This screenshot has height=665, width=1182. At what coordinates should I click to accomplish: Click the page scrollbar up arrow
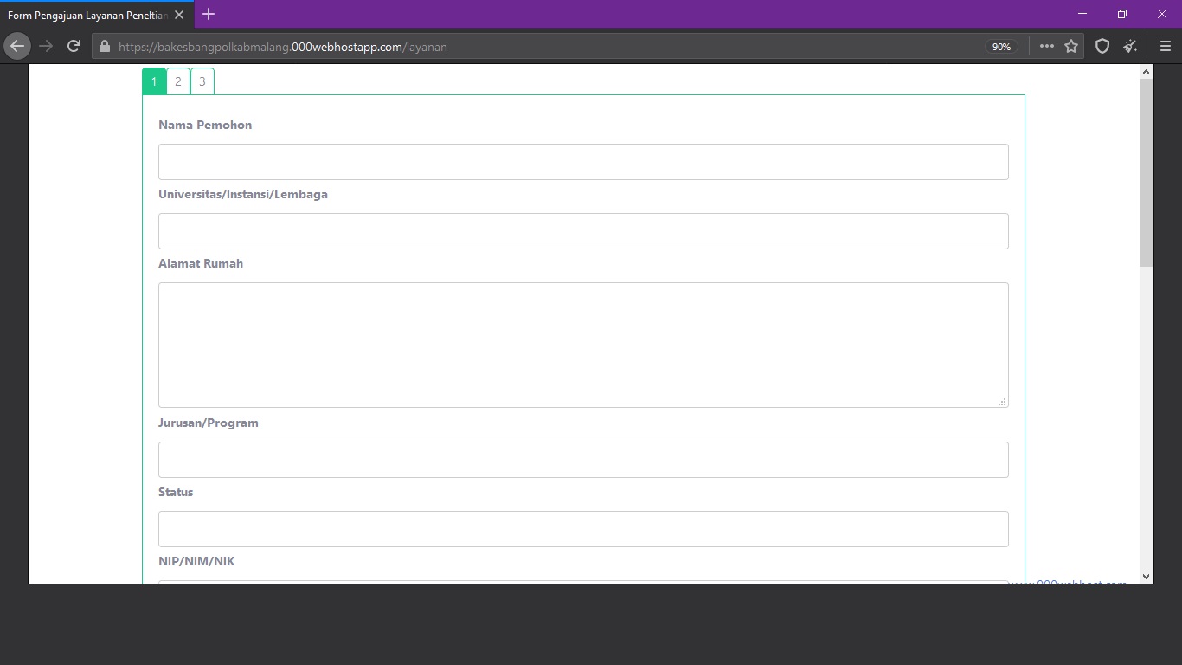pyautogui.click(x=1147, y=72)
